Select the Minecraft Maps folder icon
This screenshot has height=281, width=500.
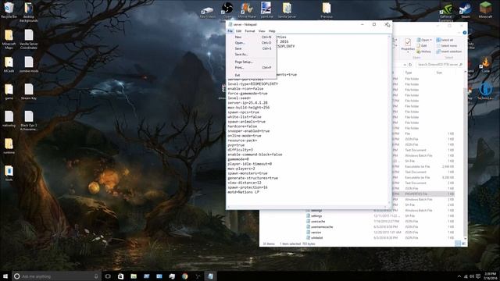9,39
